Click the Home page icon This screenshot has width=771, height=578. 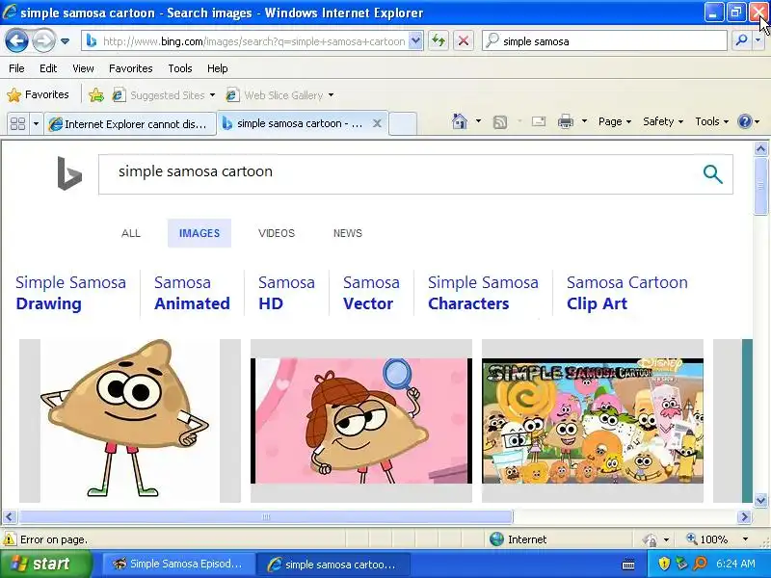[460, 121]
